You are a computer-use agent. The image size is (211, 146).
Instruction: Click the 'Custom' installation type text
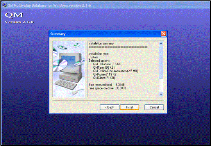coord(93,57)
